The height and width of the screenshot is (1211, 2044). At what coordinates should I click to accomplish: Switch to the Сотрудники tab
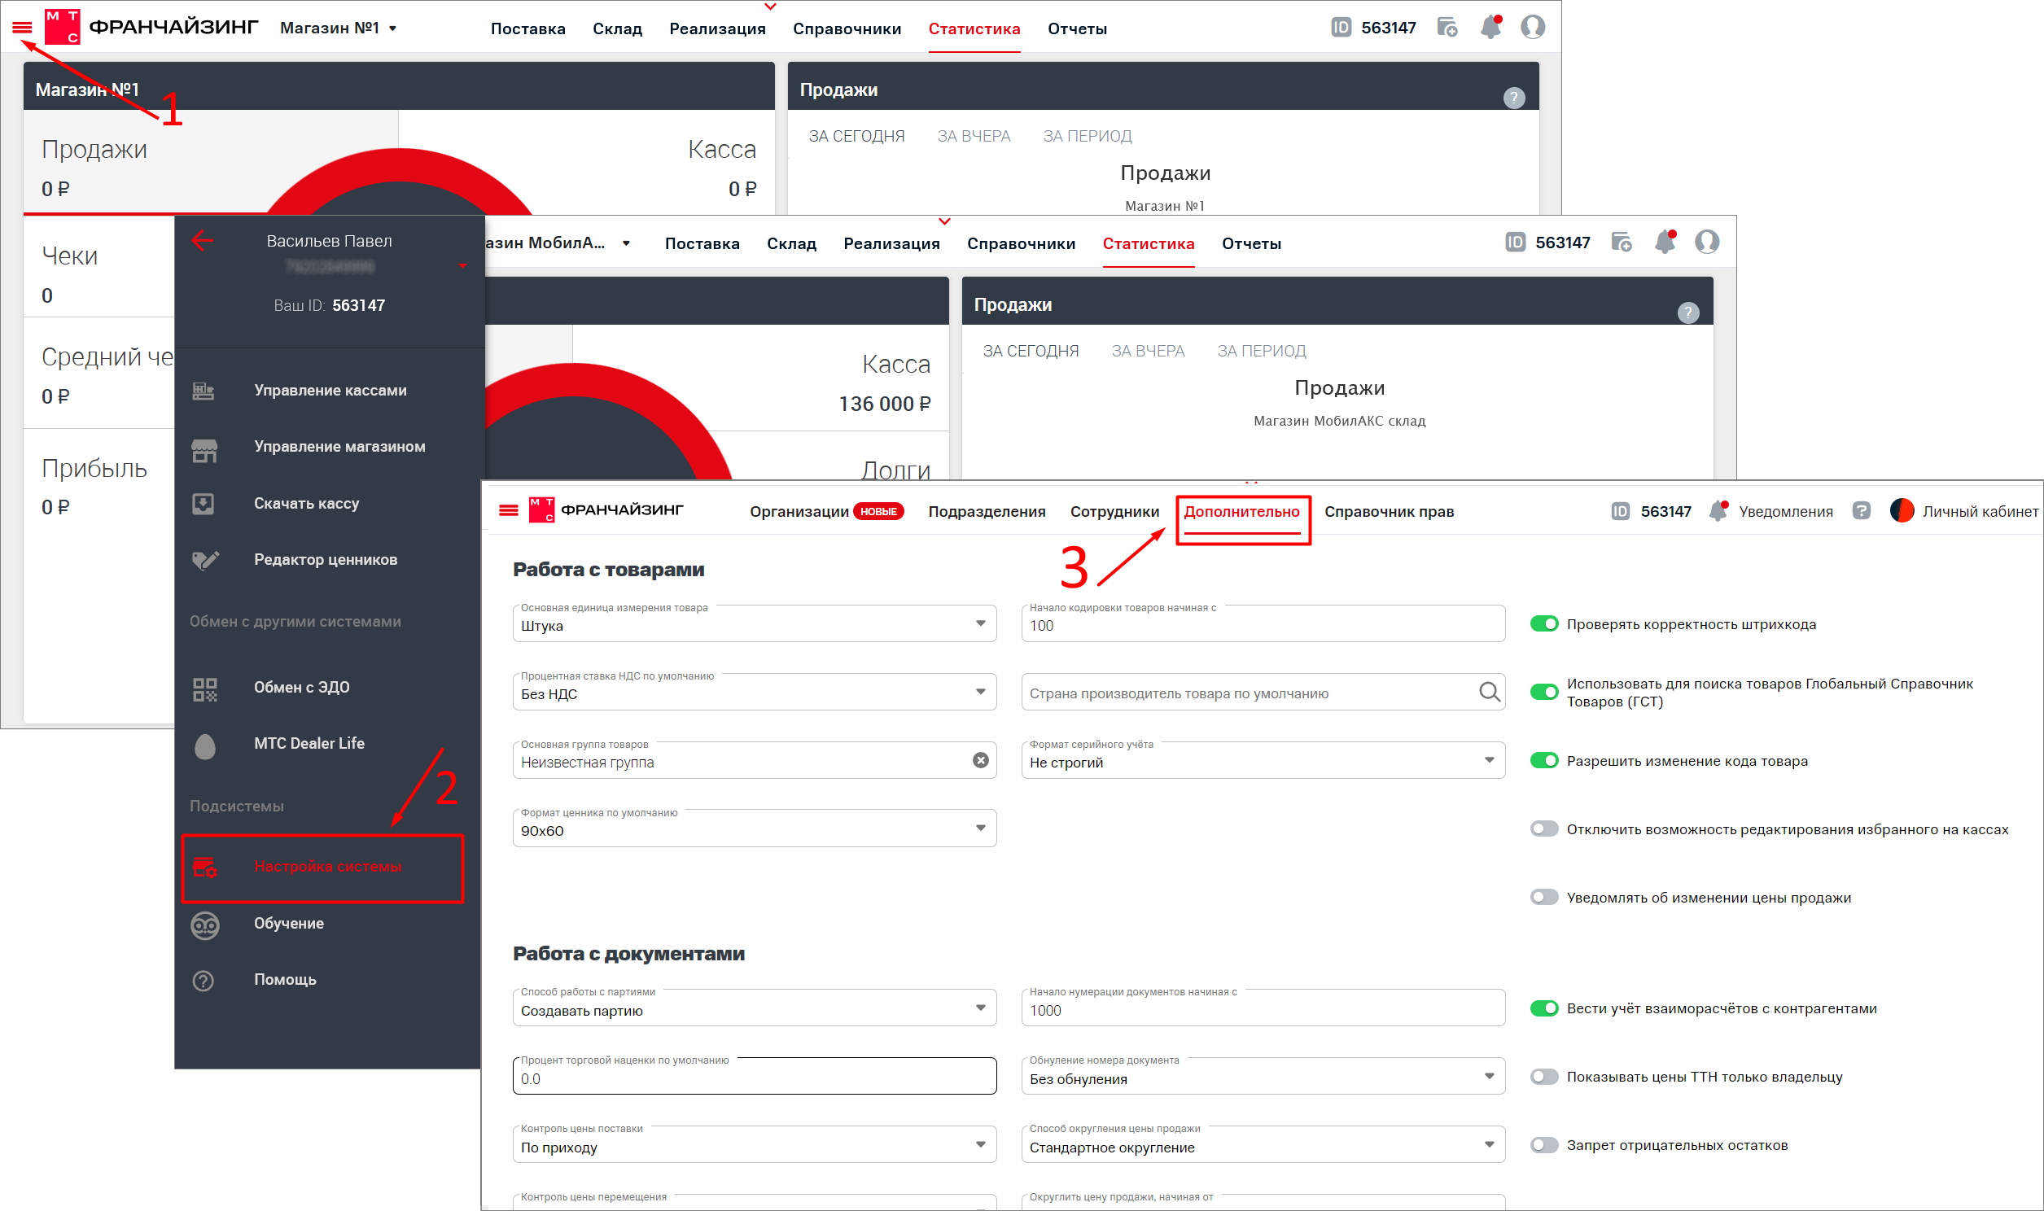[x=1114, y=512]
